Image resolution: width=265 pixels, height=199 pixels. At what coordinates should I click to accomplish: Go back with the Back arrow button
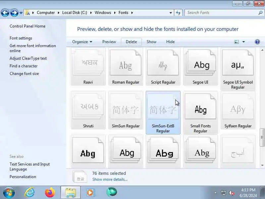click(x=5, y=13)
